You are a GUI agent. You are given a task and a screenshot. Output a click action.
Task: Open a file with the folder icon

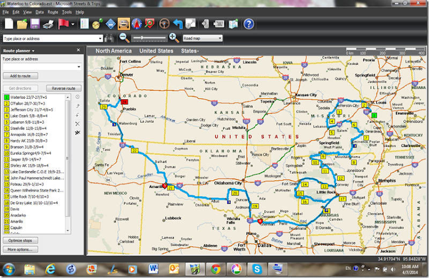pos(22,24)
